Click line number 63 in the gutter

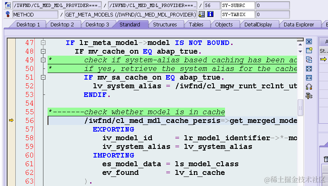29,181
